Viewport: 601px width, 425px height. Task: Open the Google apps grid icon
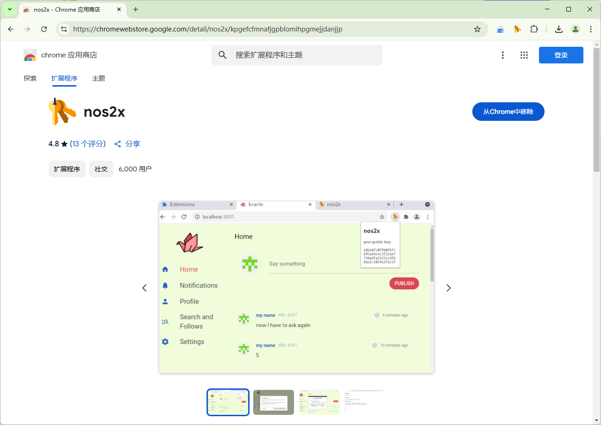(x=524, y=55)
